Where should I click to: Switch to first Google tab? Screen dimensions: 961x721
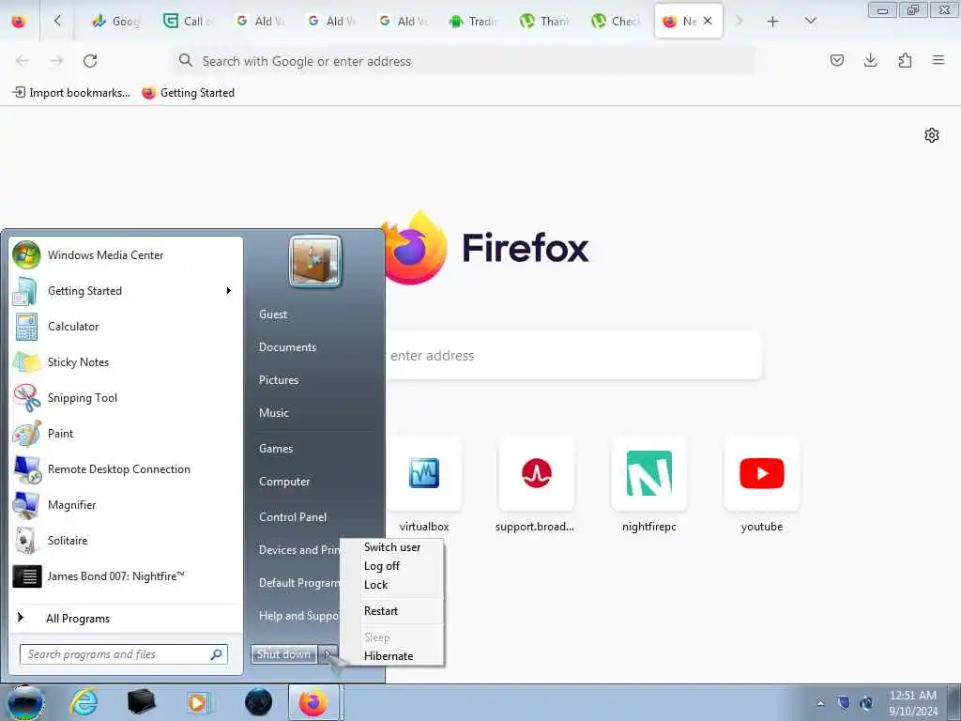[116, 22]
